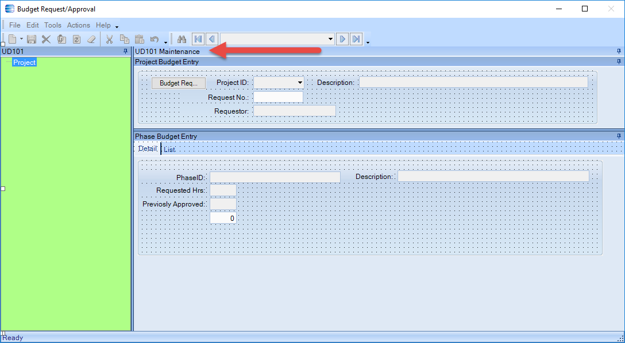
Task: Click the Ready status bar text
Action: [13, 338]
